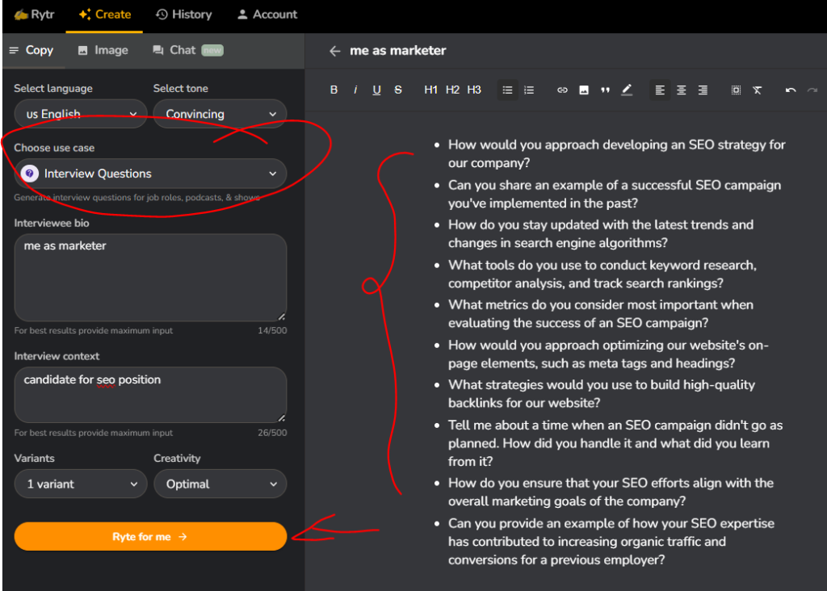Apply italic formatting

[x=355, y=90]
